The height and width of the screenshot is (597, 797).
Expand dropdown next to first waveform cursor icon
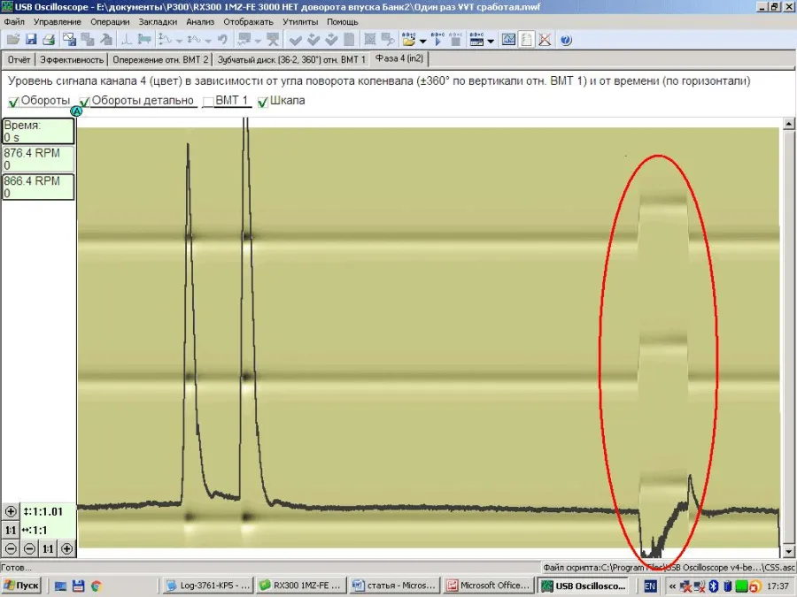(180, 41)
